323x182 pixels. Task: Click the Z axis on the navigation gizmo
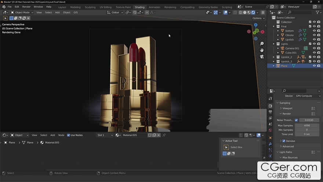255,25
